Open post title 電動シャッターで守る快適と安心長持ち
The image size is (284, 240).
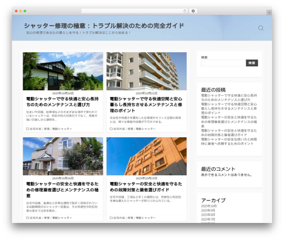click(x=62, y=102)
